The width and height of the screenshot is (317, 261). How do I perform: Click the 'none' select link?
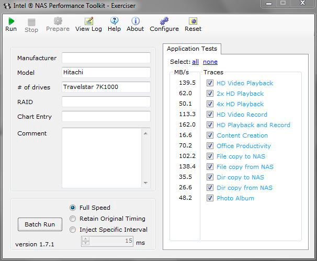[210, 62]
